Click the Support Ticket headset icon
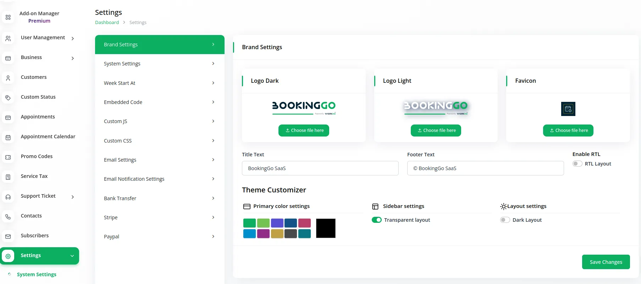This screenshot has width=641, height=284. tap(8, 197)
